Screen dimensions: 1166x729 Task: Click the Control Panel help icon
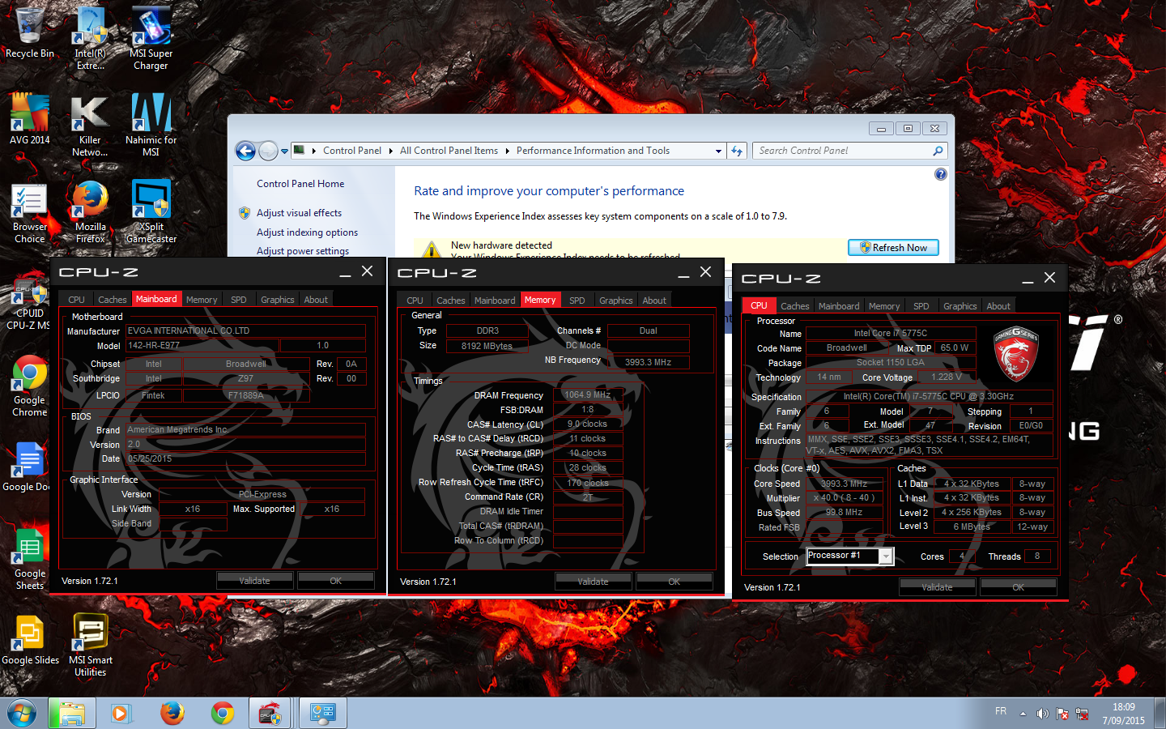(x=940, y=174)
